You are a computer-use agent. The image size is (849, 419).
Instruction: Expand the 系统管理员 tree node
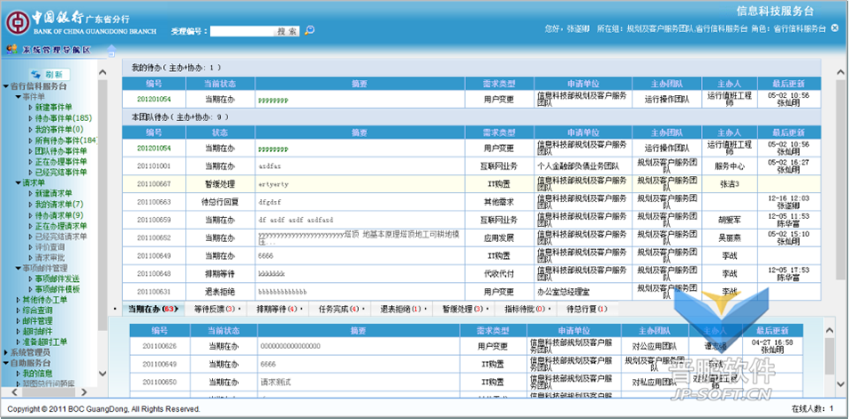point(5,352)
